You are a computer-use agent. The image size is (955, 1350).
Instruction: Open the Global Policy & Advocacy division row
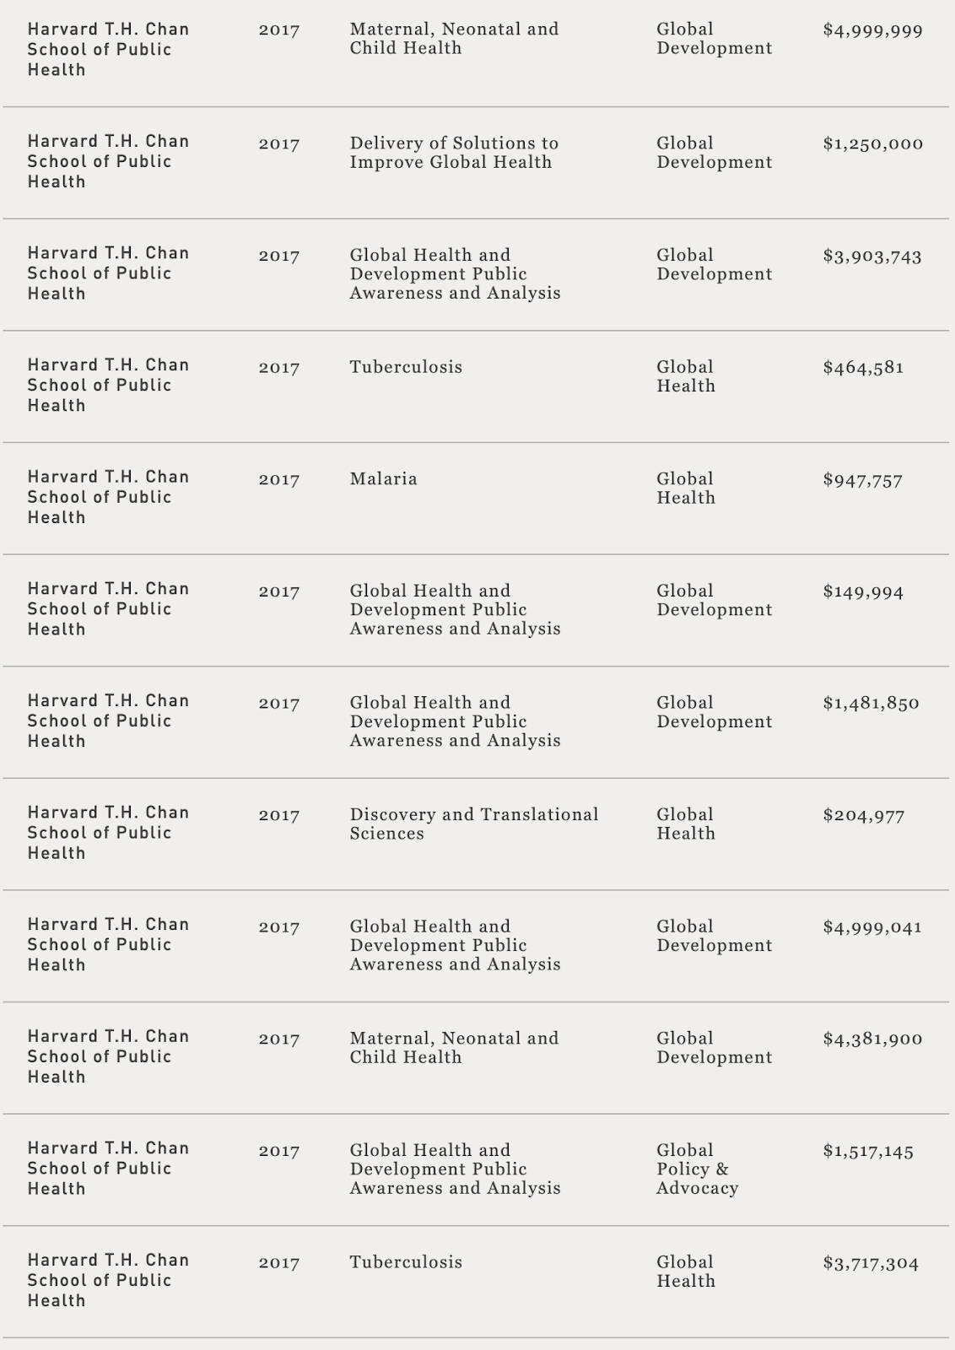tap(477, 1170)
